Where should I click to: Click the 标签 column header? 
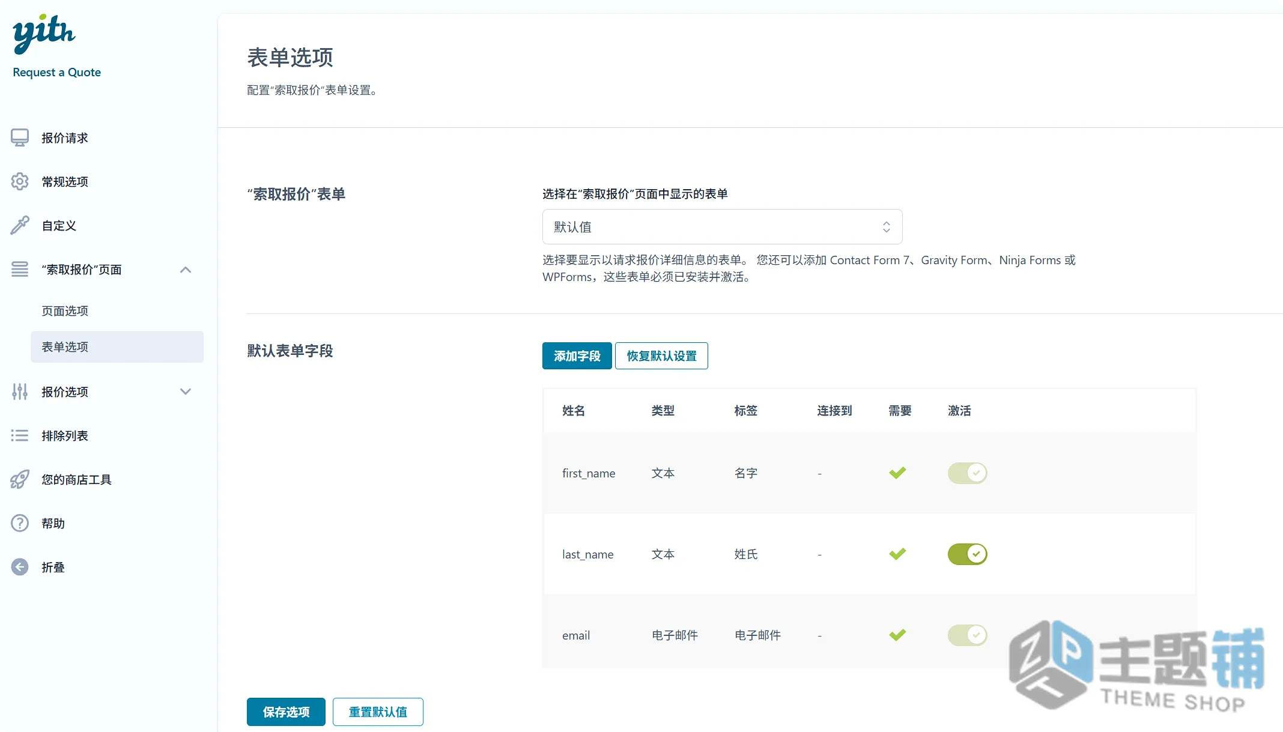(746, 411)
